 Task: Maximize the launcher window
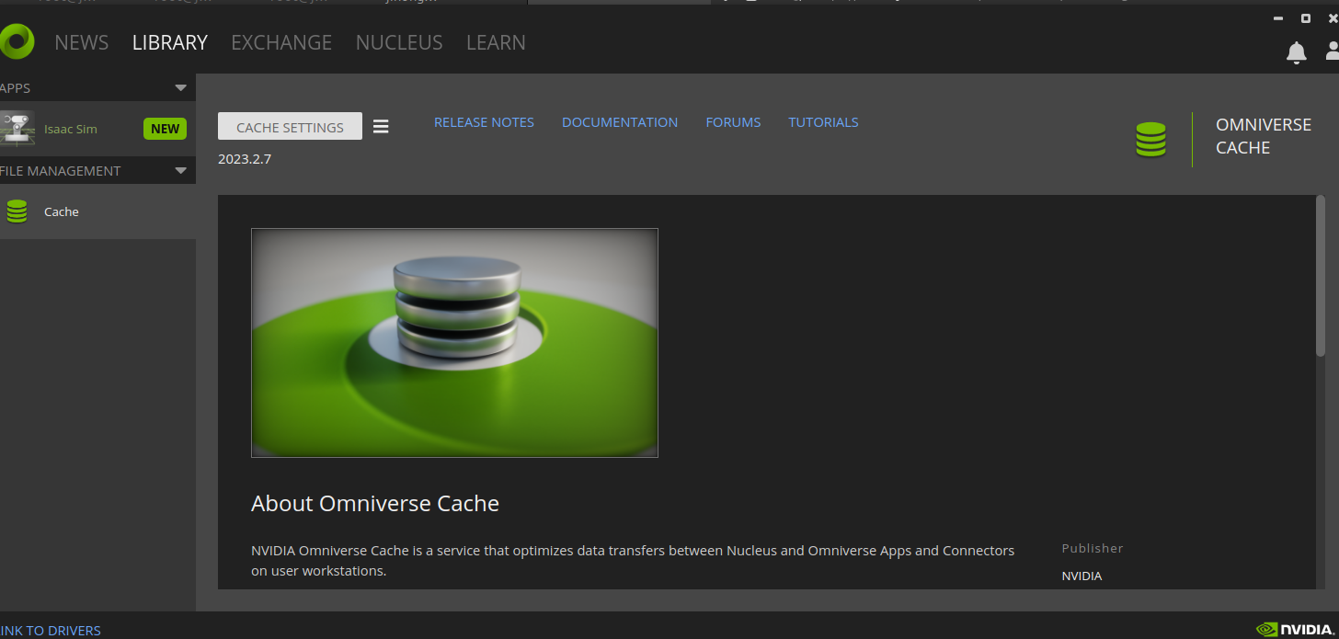click(x=1306, y=18)
